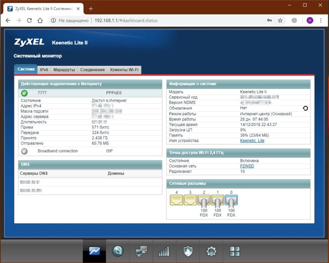Switch to the IPv6 tab

click(44, 70)
